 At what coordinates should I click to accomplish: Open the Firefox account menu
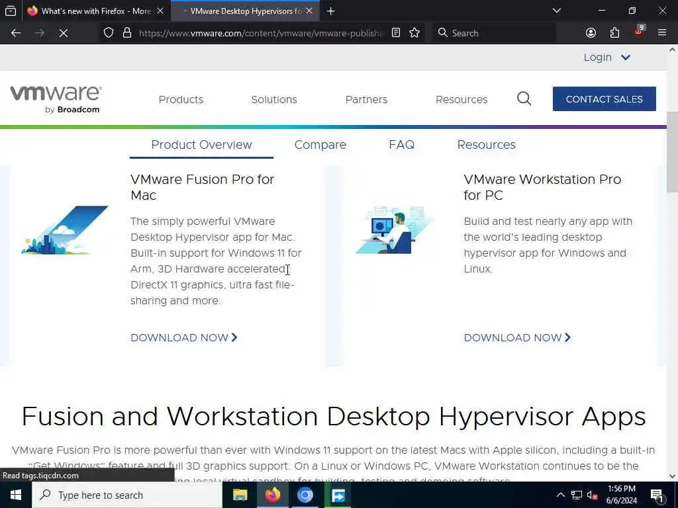(591, 33)
